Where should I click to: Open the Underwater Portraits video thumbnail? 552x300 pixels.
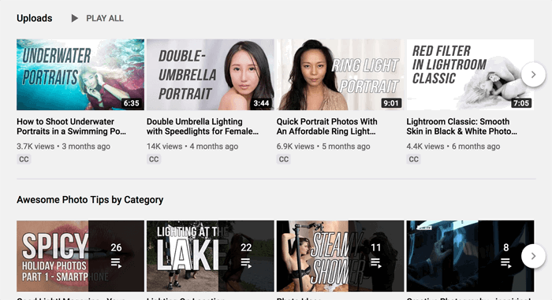coord(80,75)
